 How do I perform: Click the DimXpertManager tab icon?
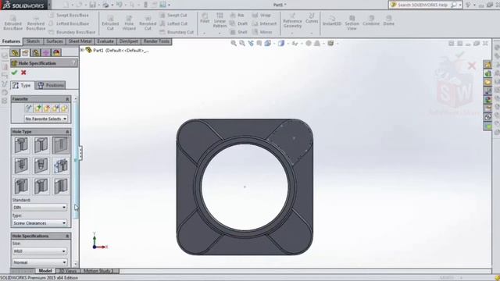pyautogui.click(x=46, y=52)
